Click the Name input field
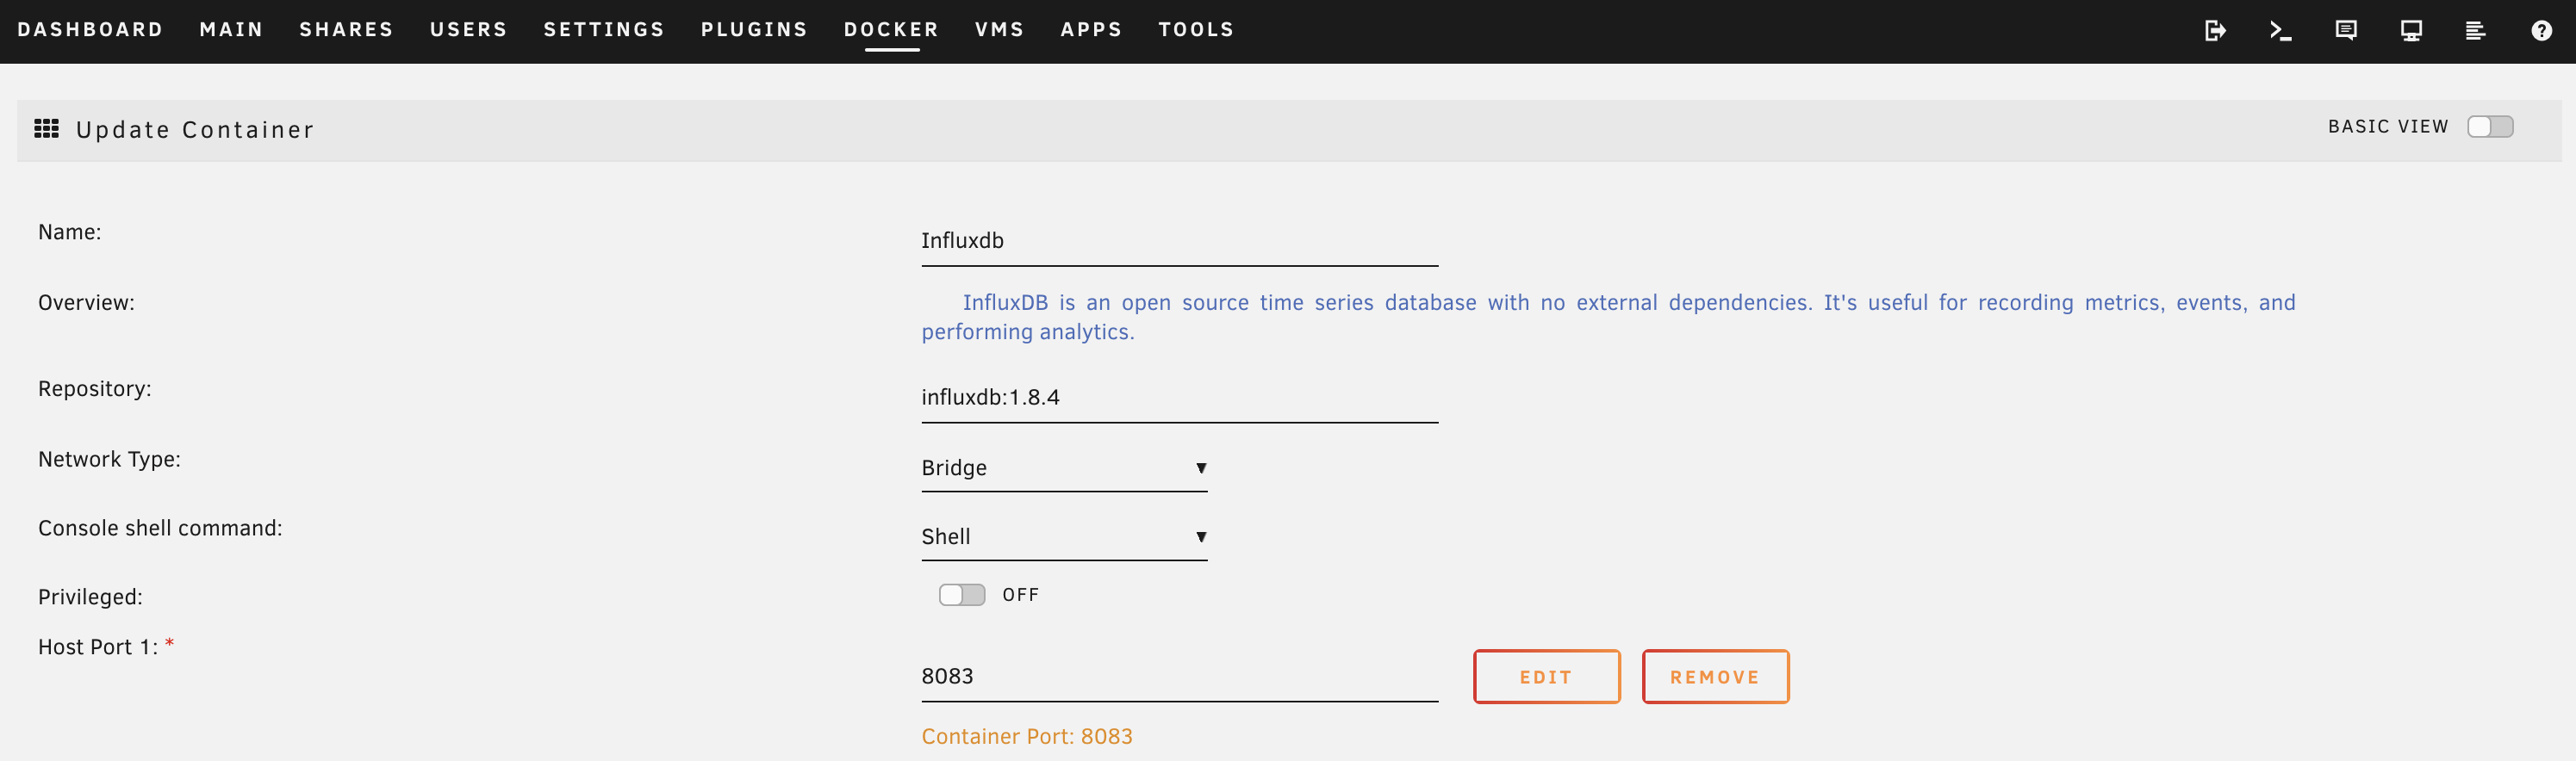The image size is (2576, 761). click(x=1179, y=241)
